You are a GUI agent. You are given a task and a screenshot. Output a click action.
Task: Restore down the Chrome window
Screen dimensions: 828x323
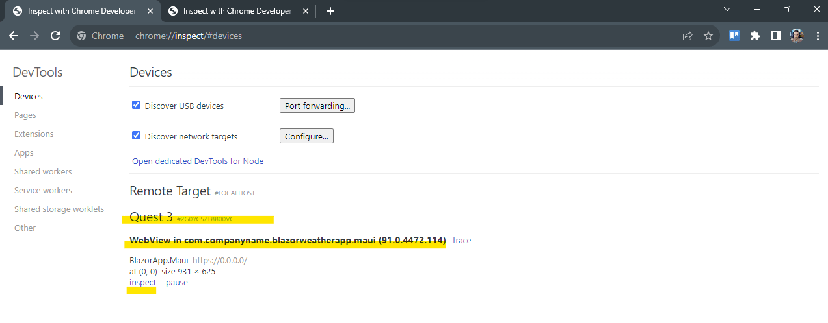(786, 10)
